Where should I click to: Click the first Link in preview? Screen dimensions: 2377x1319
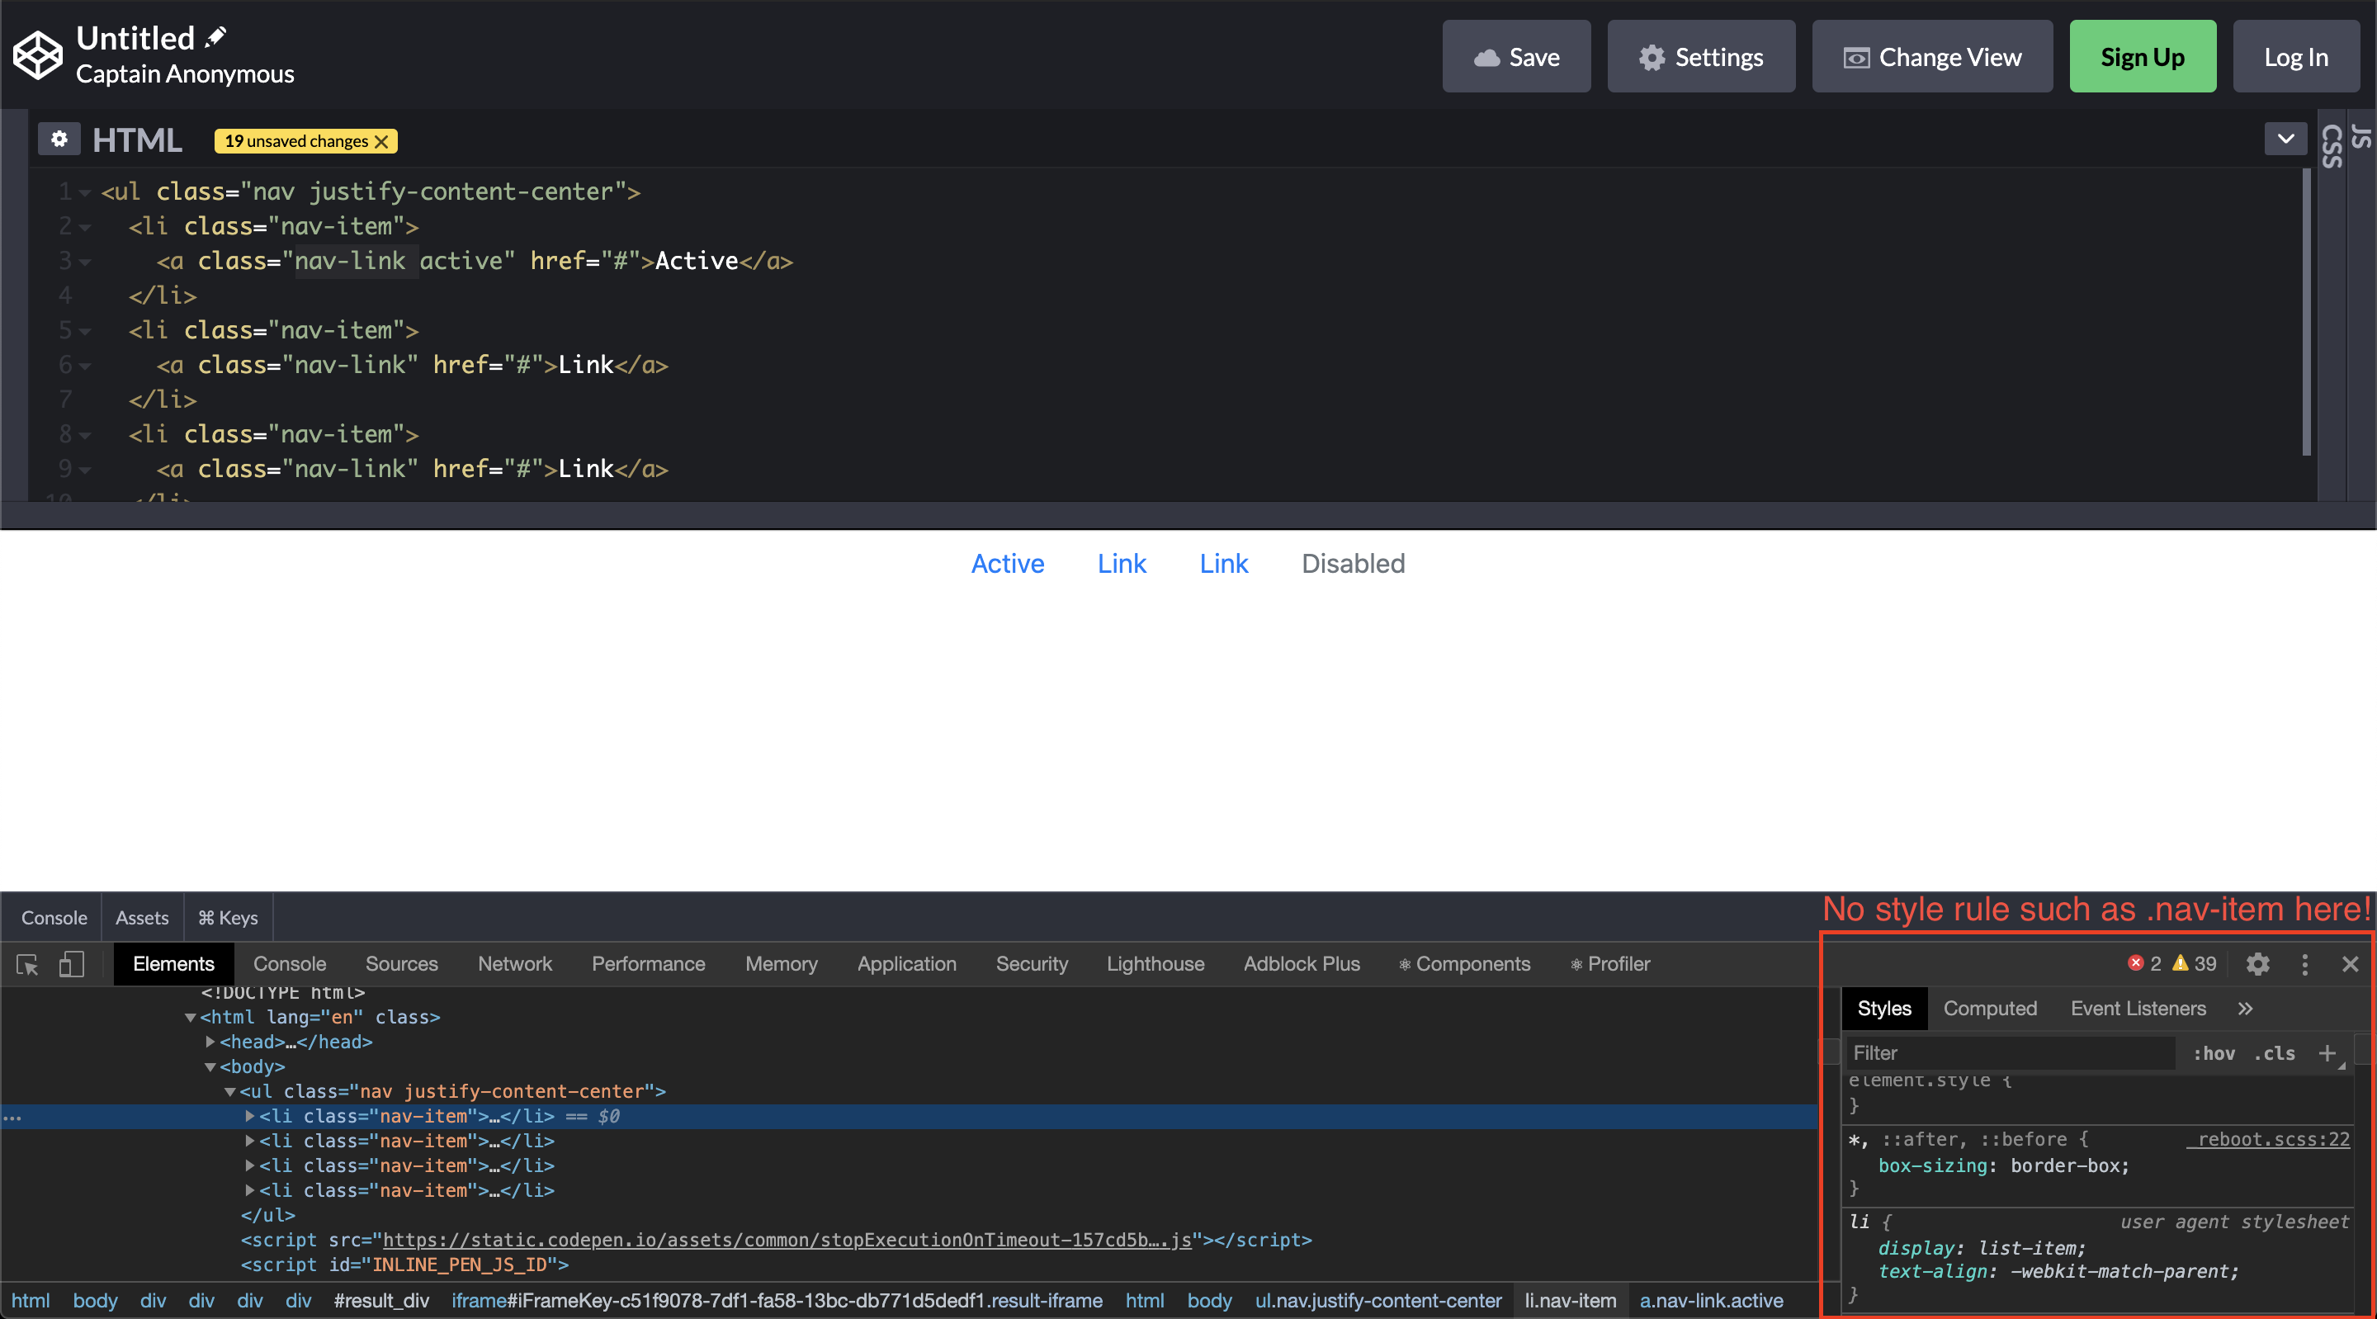point(1121,563)
